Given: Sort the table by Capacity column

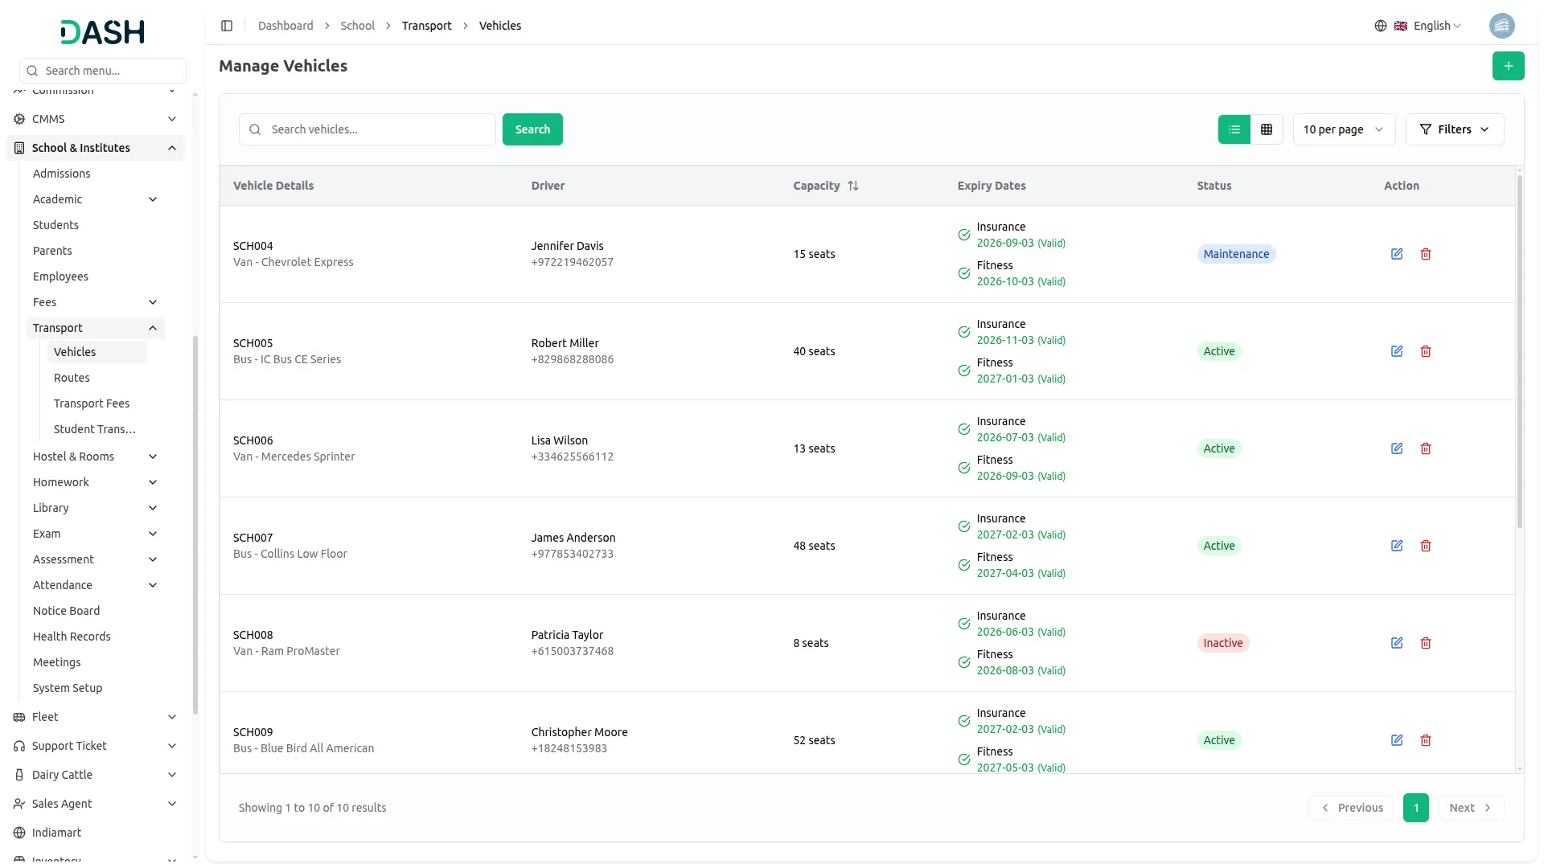Looking at the screenshot, I should [852, 186].
